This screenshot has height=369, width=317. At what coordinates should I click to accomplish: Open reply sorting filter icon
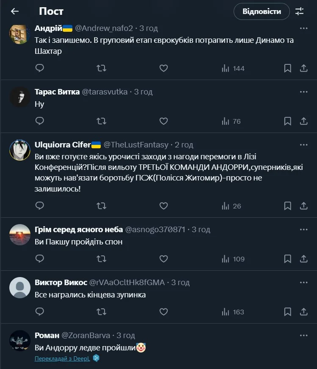pos(300,11)
